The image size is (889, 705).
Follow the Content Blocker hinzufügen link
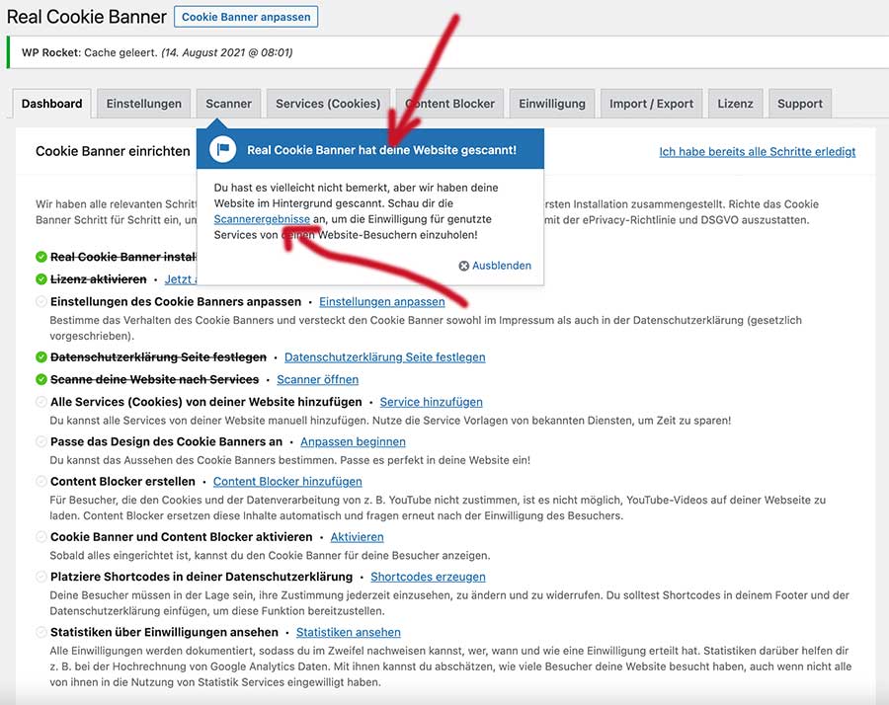287,481
